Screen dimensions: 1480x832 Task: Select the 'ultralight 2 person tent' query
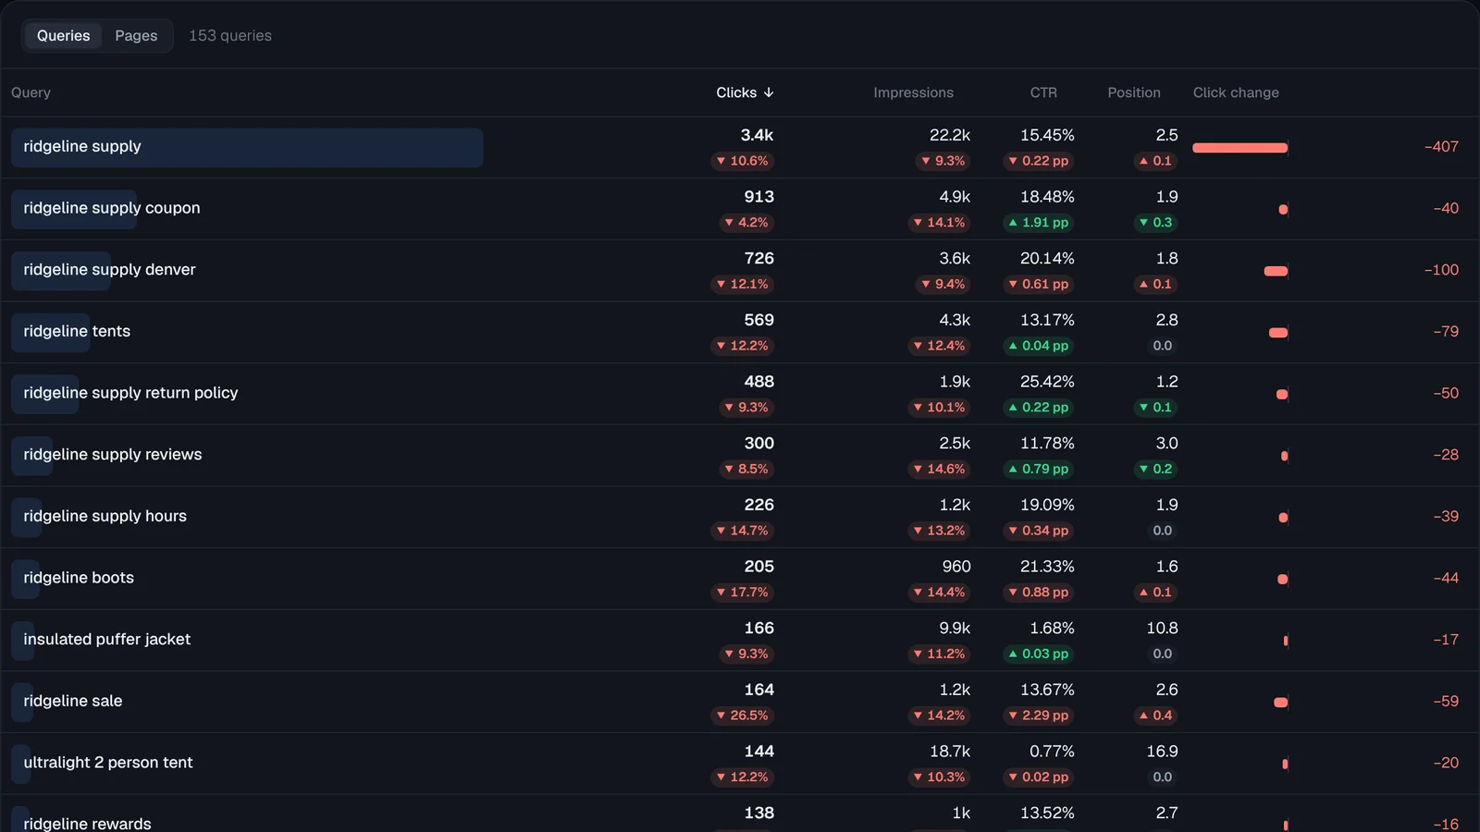108,763
